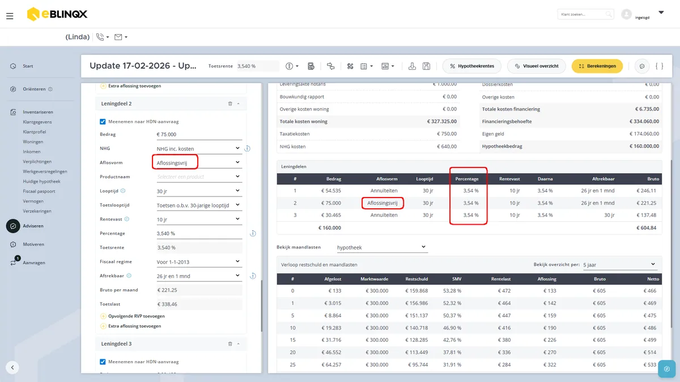
Task: Change the Bekijk maandlasten hypotheek dropdown
Action: (x=382, y=247)
